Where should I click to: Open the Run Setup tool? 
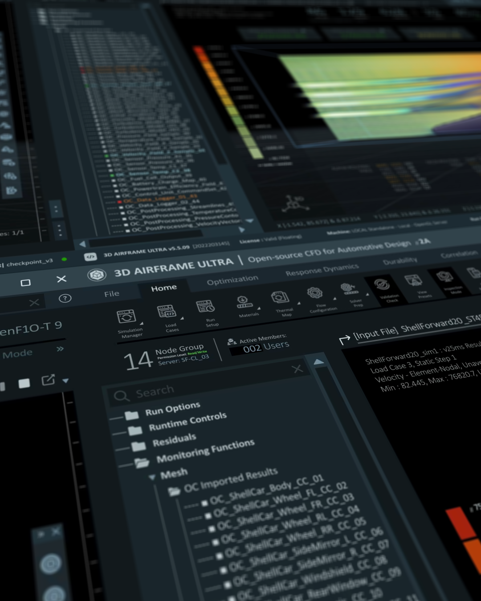coord(206,306)
